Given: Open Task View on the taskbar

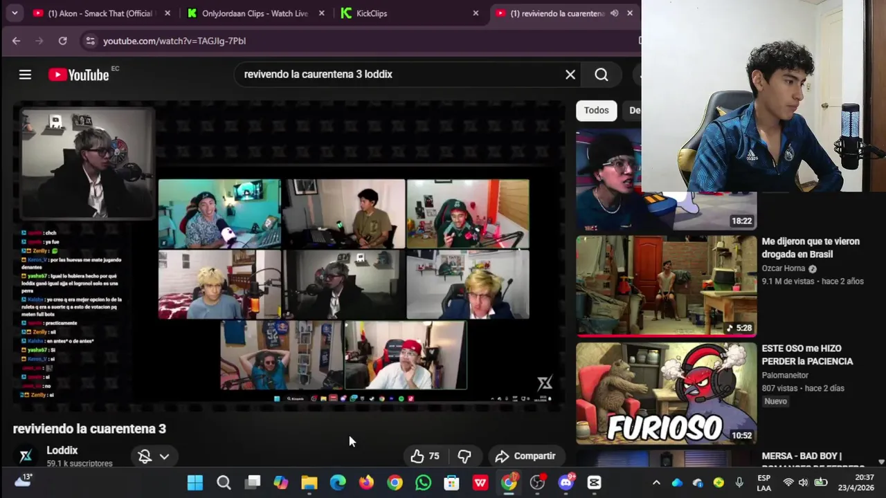Looking at the screenshot, I should click(x=253, y=483).
